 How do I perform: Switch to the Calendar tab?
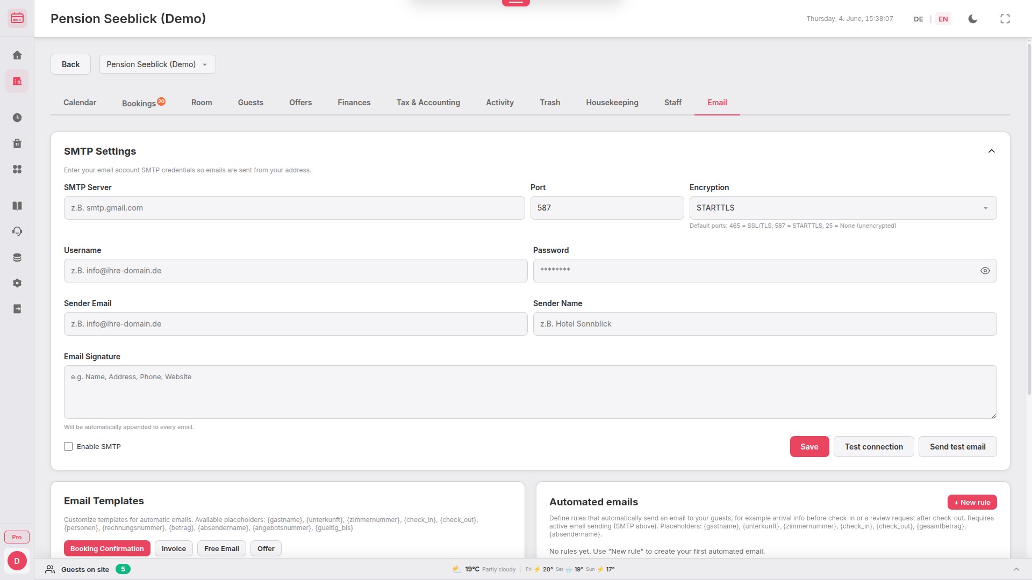pos(80,103)
